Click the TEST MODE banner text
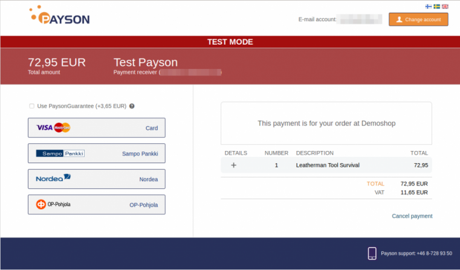The image size is (460, 270). 230,42
